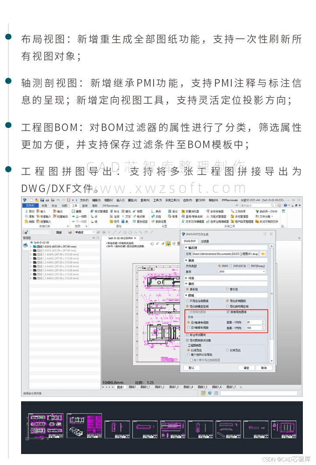This screenshot has width=316, height=465.
Task: Switch to sheet tab 图纸2
Action: (x=133, y=387)
